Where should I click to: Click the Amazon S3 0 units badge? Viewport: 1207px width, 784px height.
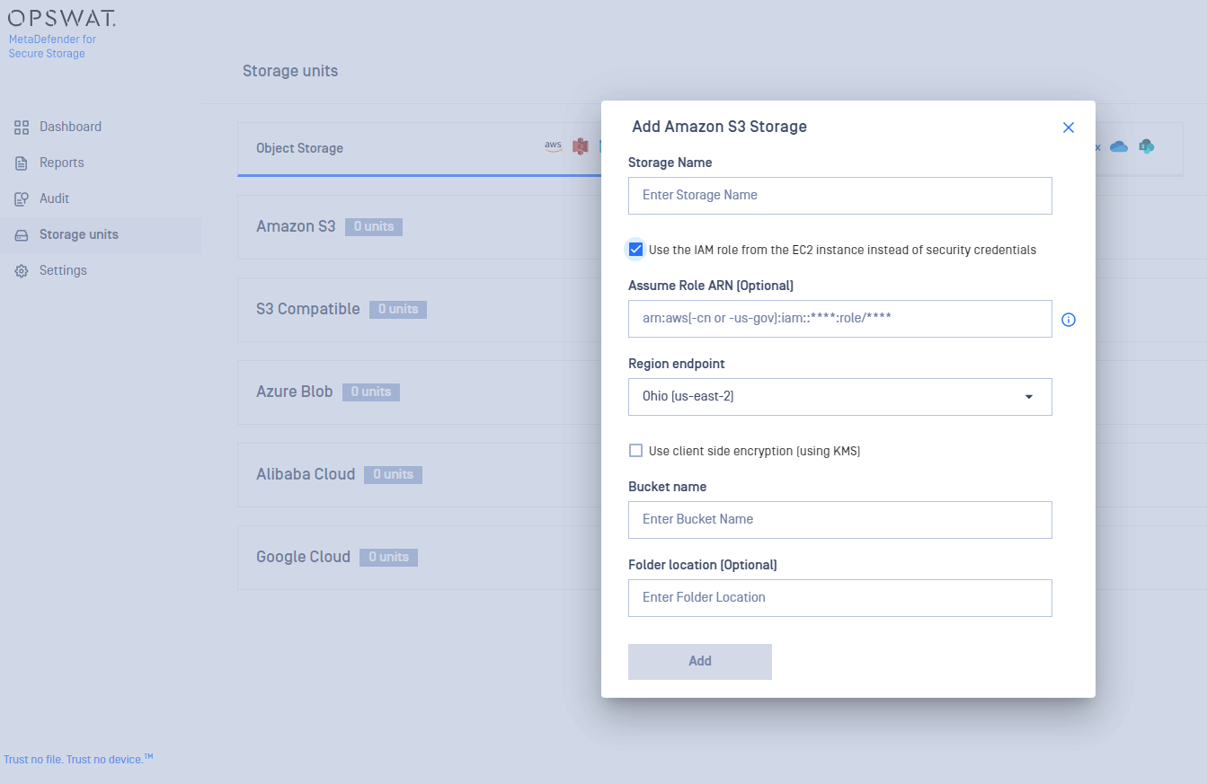pos(374,226)
